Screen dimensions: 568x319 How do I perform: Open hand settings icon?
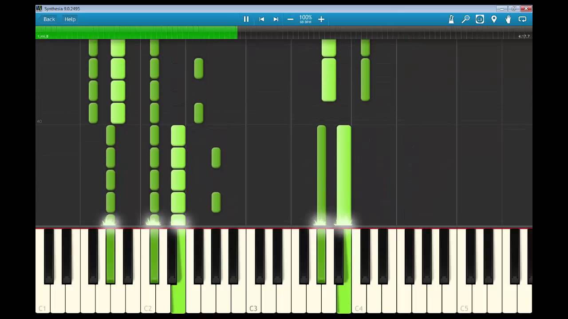point(508,19)
